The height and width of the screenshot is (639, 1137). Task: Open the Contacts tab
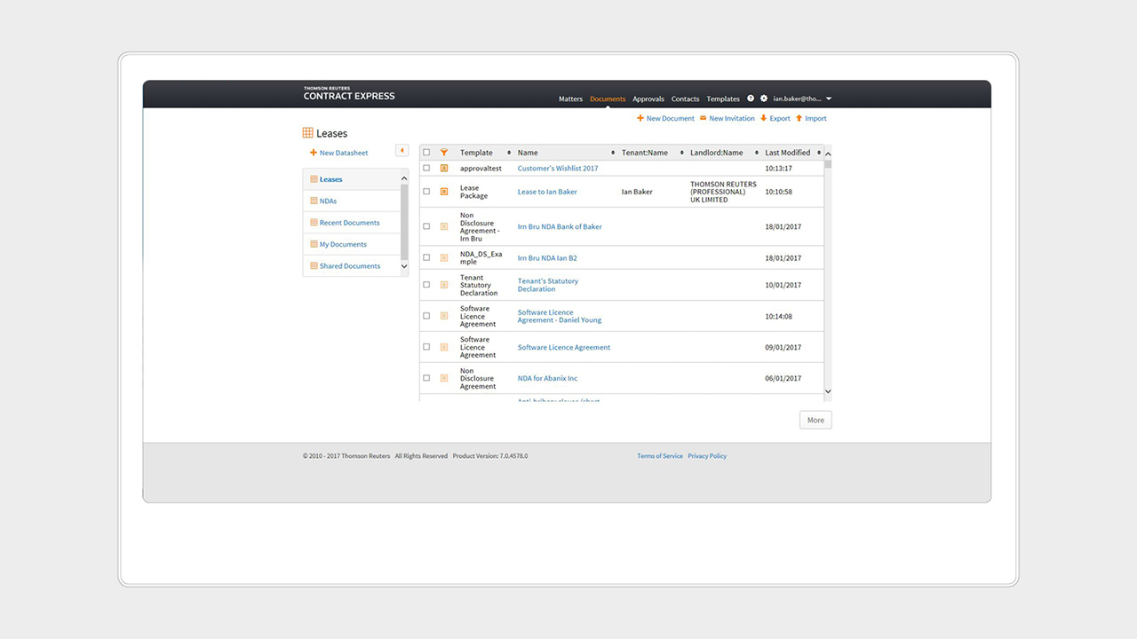686,99
